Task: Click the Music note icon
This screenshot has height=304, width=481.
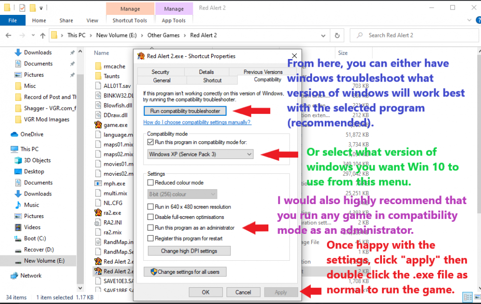Action: [18, 205]
